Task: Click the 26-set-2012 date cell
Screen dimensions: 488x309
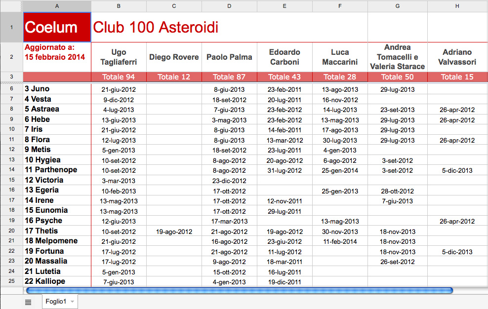Action: point(398,262)
